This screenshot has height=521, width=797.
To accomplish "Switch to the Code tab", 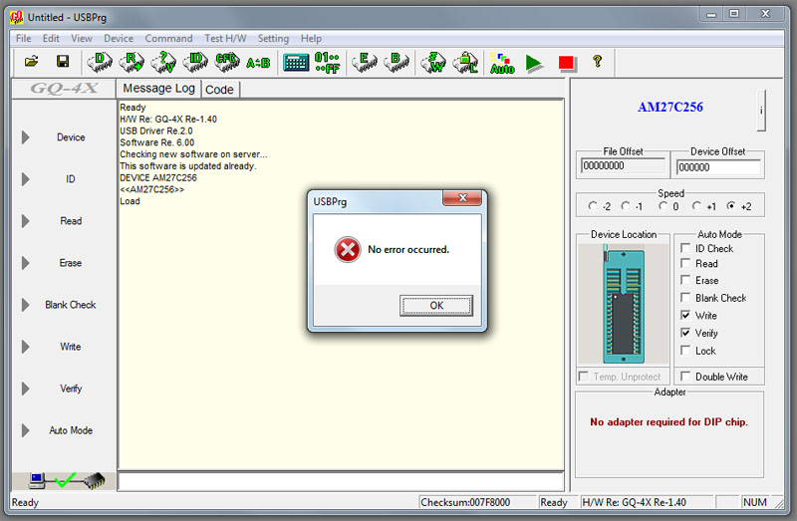I will coord(219,90).
